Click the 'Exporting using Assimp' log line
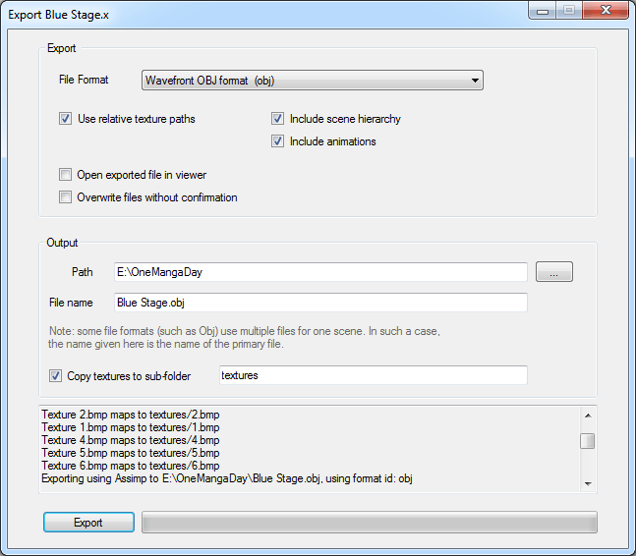This screenshot has height=556, width=636. tap(227, 478)
